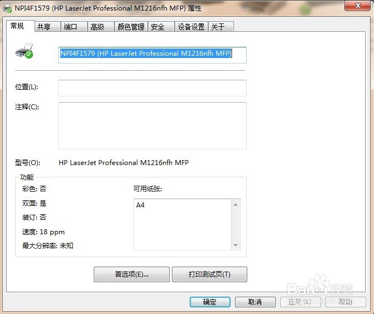Click the printer icon with green checkmark
Screen dimensions: 374x314
[x=24, y=51]
